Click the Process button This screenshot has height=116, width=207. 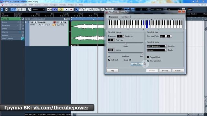click(165, 71)
